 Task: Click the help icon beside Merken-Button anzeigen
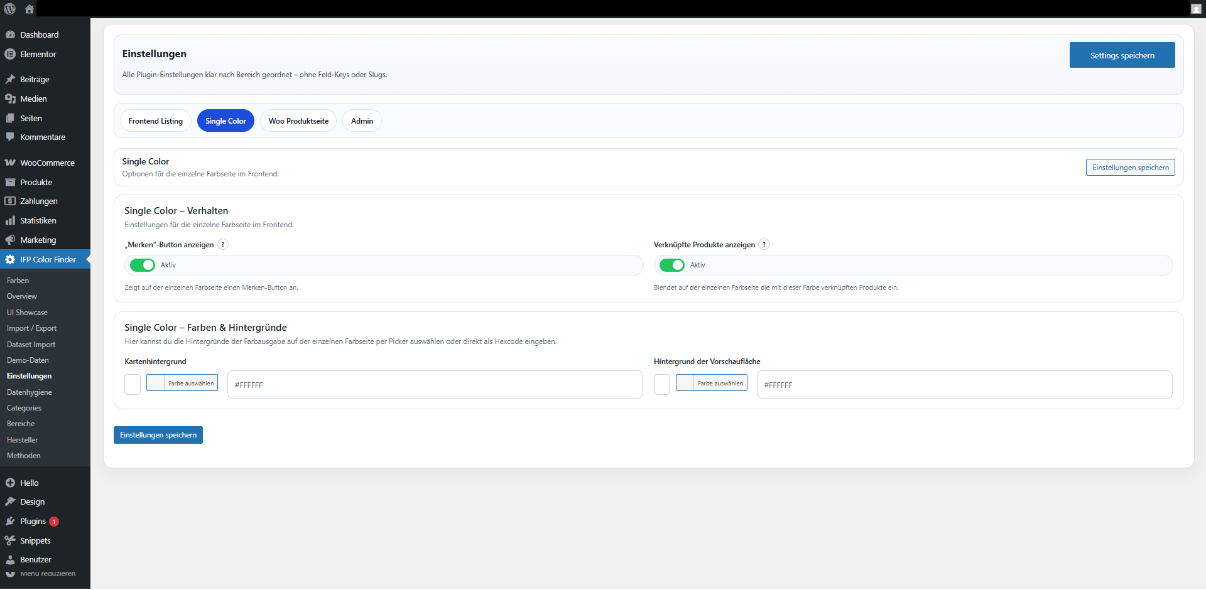223,245
